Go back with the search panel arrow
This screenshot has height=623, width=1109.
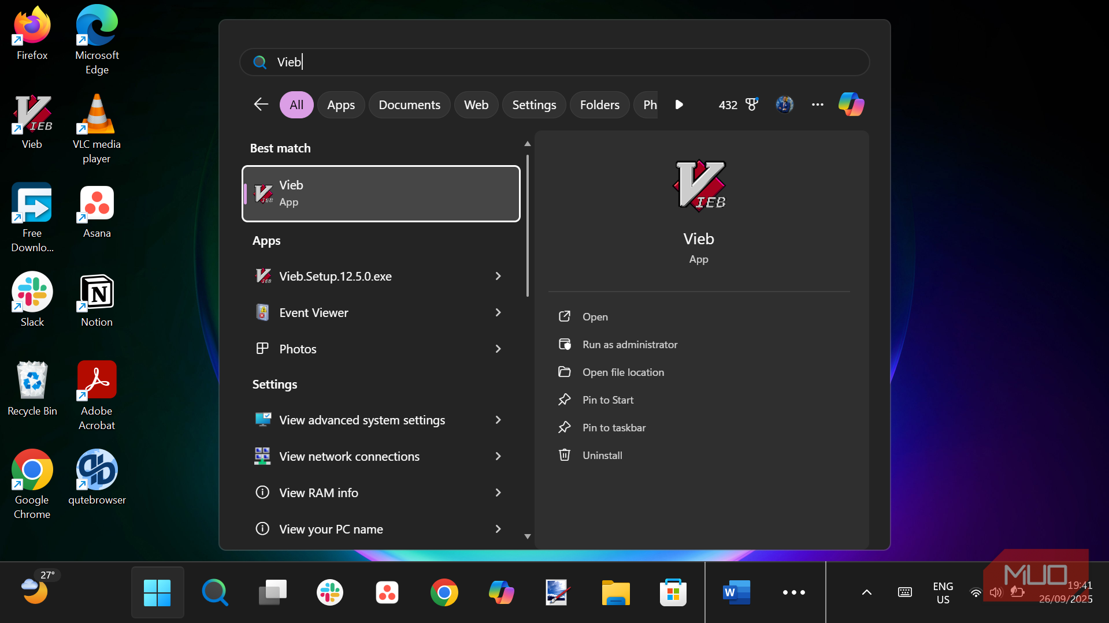pos(261,105)
